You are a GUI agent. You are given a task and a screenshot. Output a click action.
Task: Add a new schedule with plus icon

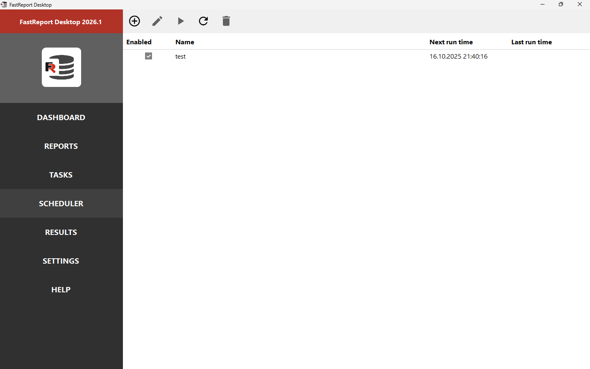pyautogui.click(x=134, y=21)
